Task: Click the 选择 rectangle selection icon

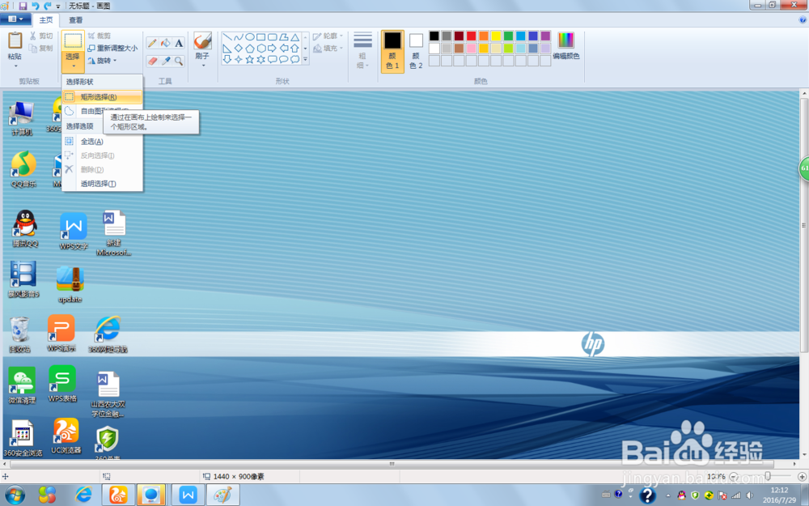Action: pos(73,40)
